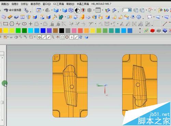Select the polygon sketch tool
The image size is (171, 126).
click(x=12, y=24)
